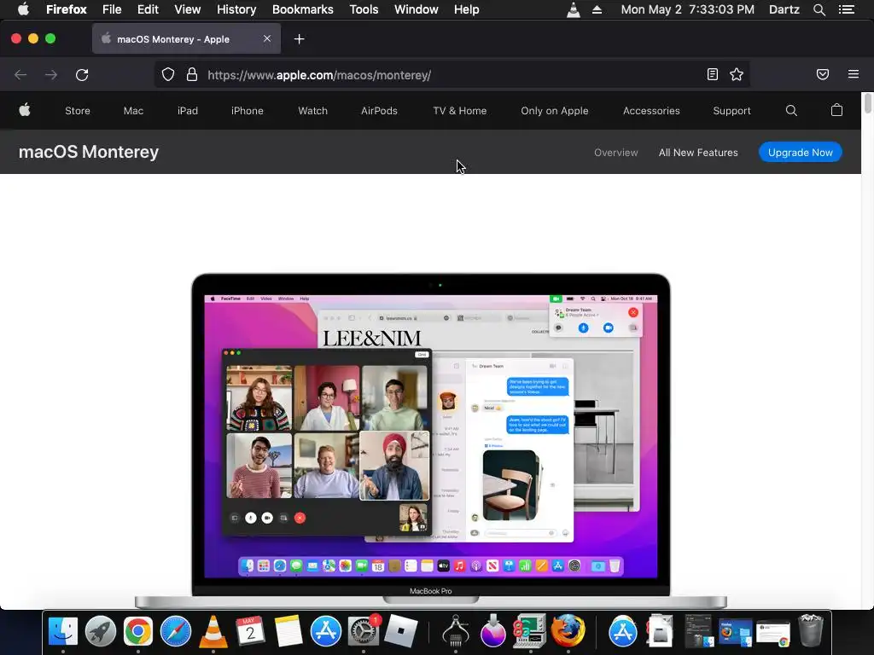Click the Dartz user name in menu bar
The height and width of the screenshot is (655, 874).
(x=784, y=9)
